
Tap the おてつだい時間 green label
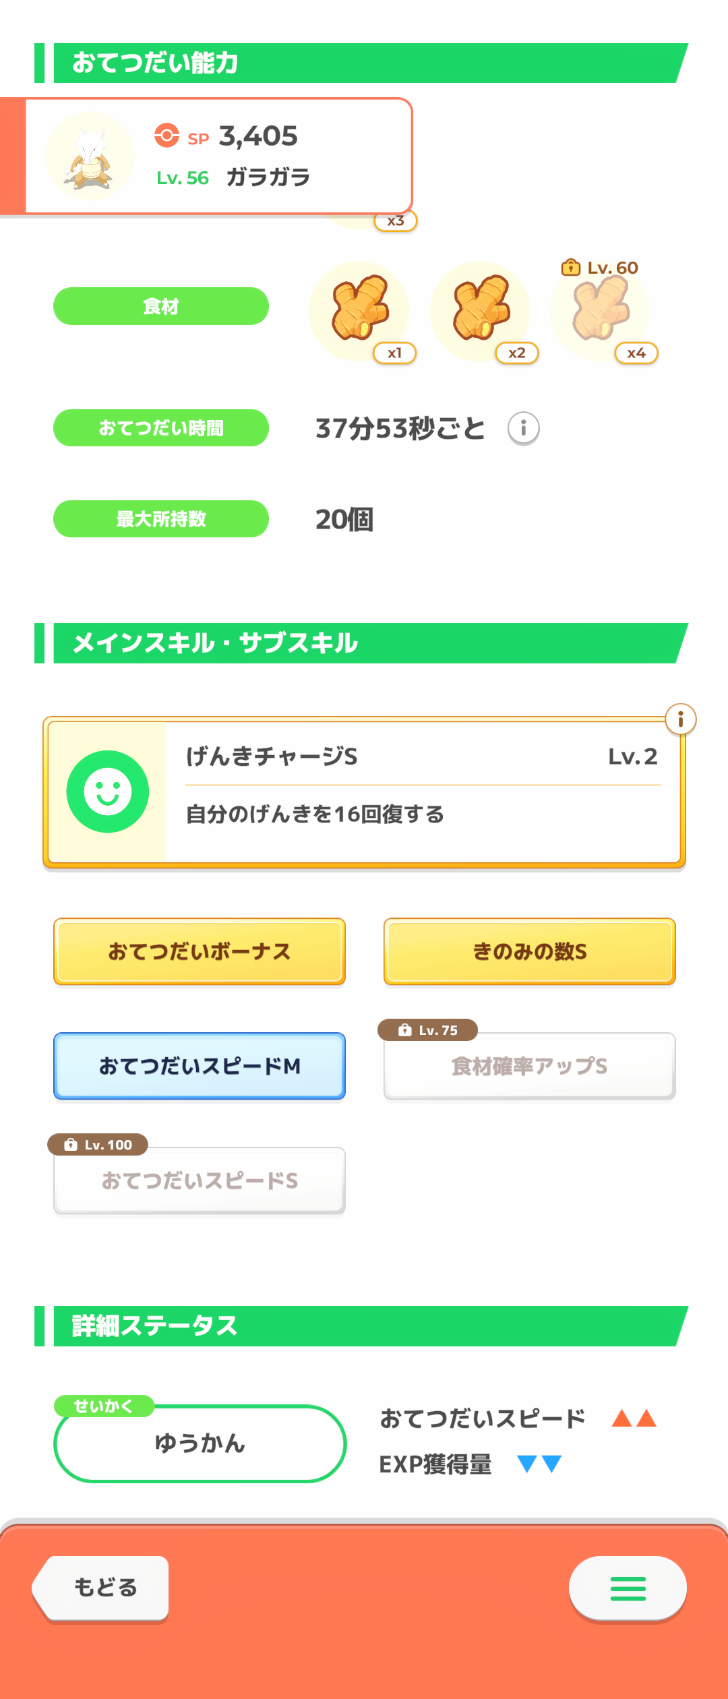pyautogui.click(x=161, y=428)
